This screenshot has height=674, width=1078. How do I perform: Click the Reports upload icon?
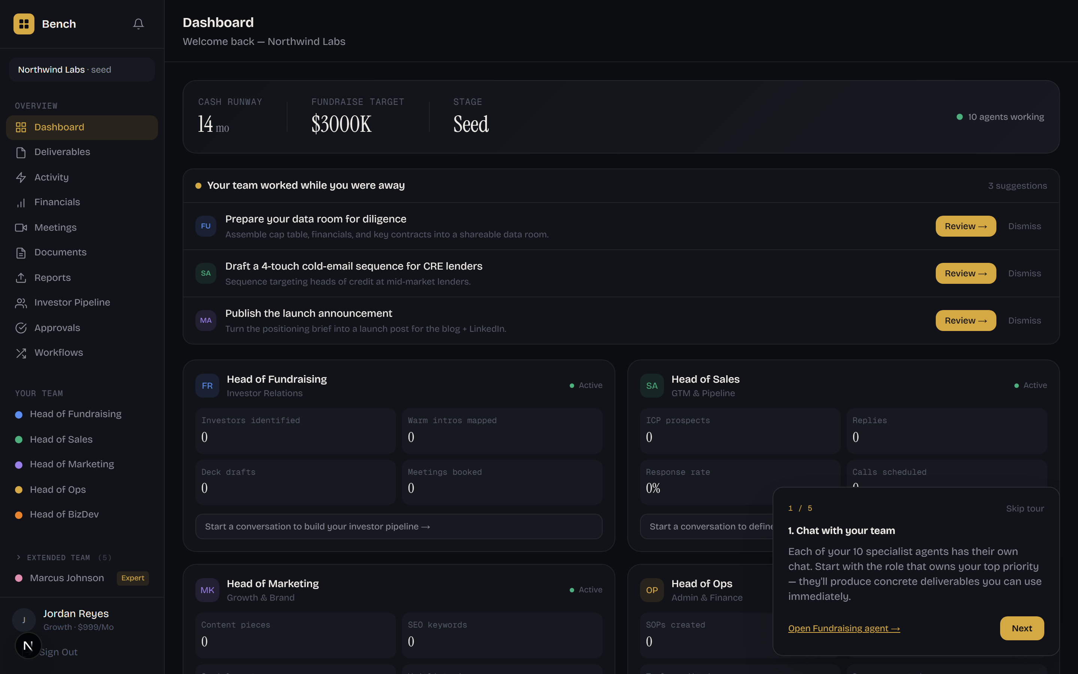[x=21, y=278]
